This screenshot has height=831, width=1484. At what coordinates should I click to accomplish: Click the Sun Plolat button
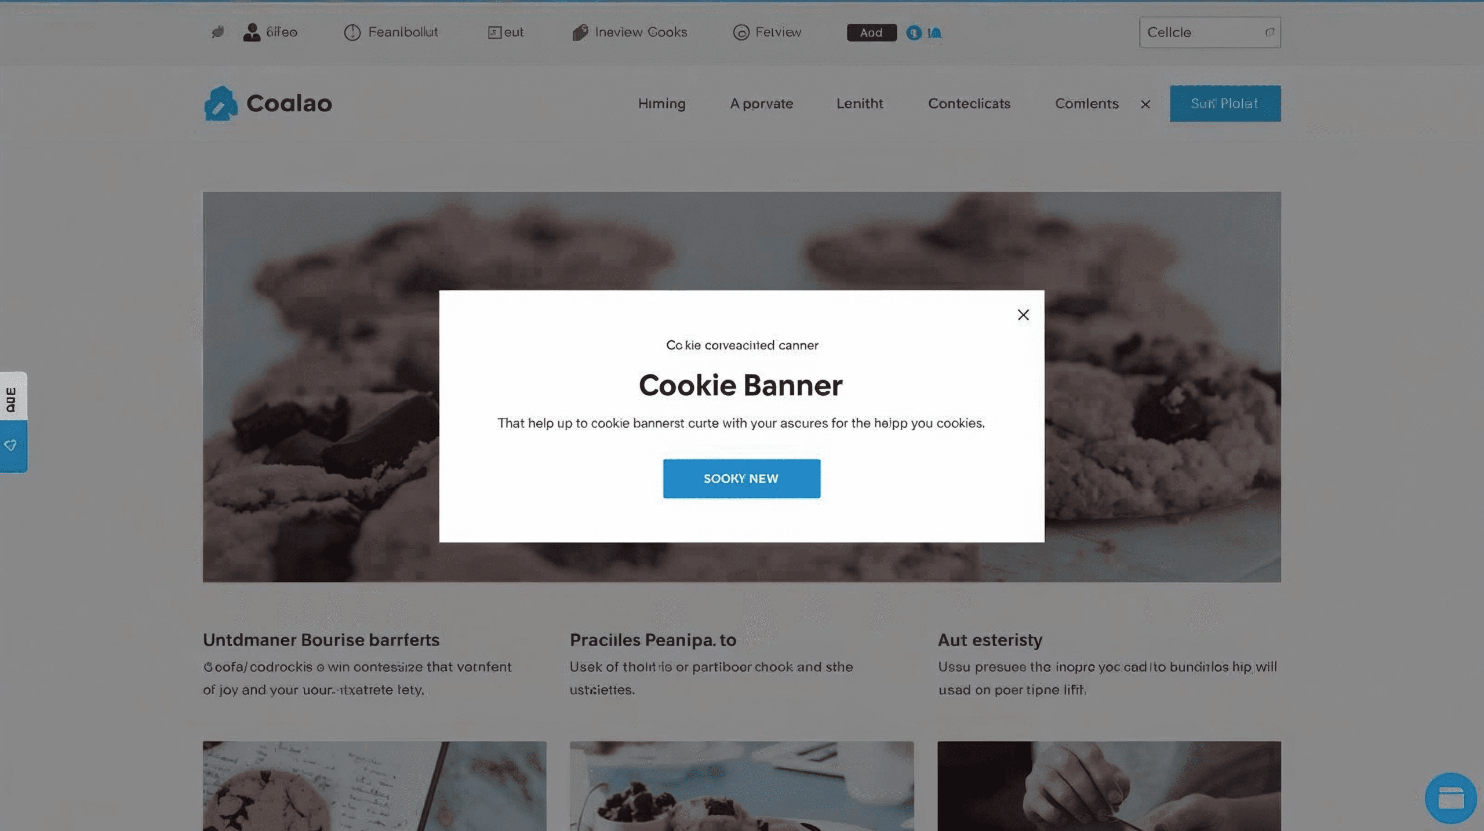tap(1225, 104)
